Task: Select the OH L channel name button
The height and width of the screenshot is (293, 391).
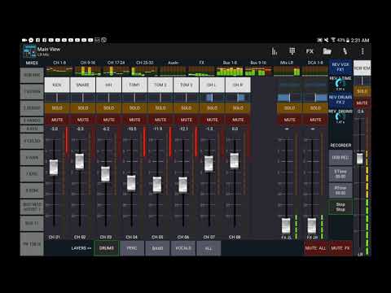Action: (x=212, y=85)
